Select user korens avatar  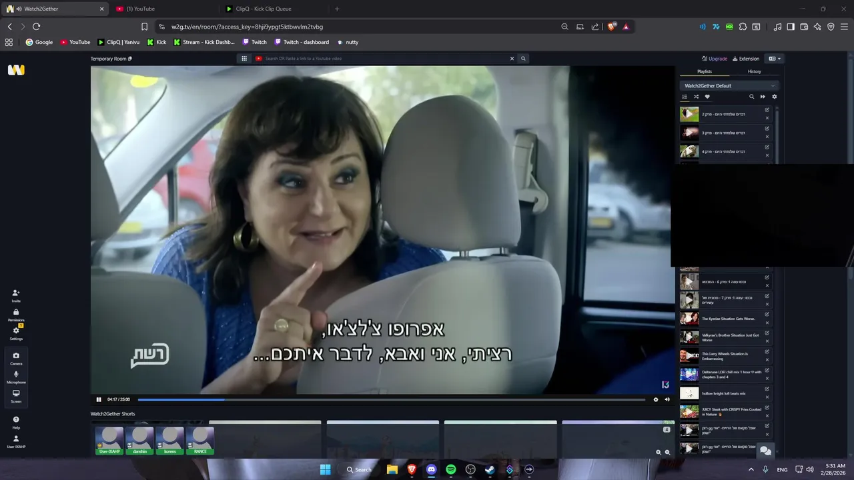click(x=170, y=441)
